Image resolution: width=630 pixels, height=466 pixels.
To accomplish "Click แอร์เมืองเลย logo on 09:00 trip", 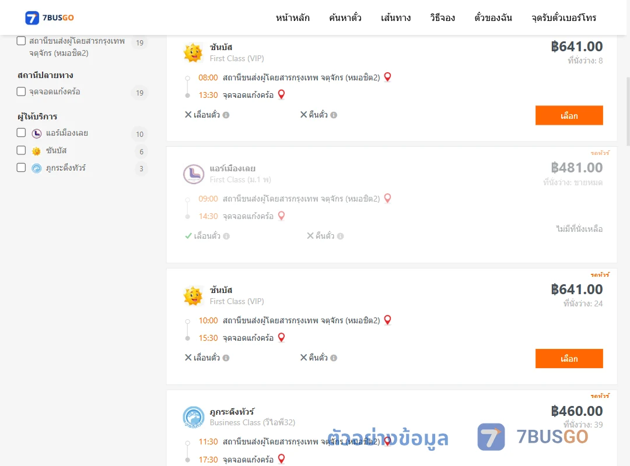I will tap(194, 174).
